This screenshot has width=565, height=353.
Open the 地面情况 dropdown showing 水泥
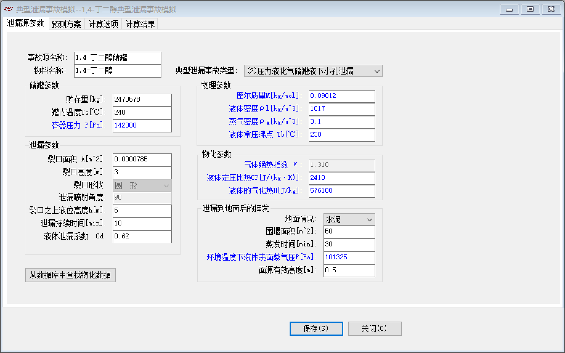coord(349,219)
